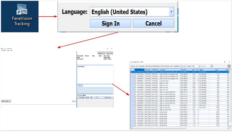
Task: Click the Order Item header in Current Mull grid
Action: click(x=108, y=98)
